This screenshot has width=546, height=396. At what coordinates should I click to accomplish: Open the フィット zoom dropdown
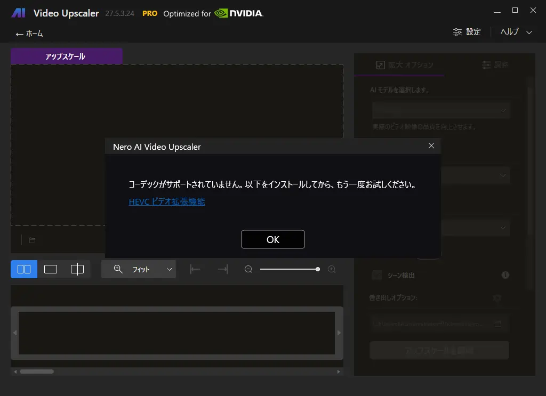[139, 269]
